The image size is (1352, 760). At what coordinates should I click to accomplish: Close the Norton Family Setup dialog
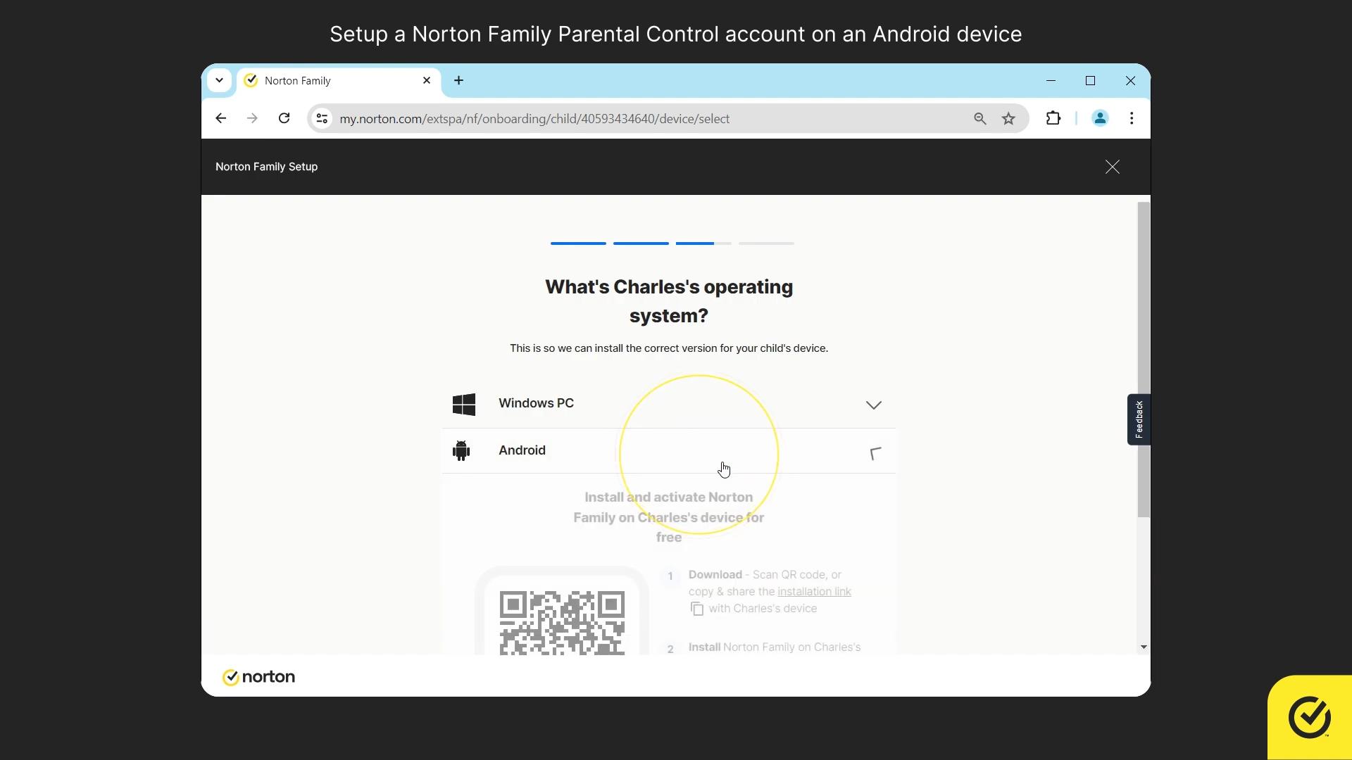click(x=1113, y=167)
